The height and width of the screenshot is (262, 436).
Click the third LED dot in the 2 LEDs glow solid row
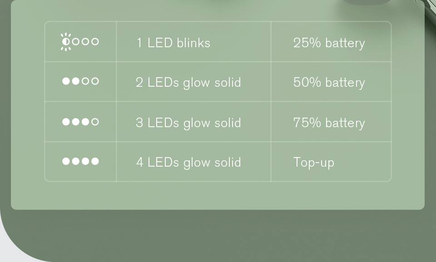(85, 81)
